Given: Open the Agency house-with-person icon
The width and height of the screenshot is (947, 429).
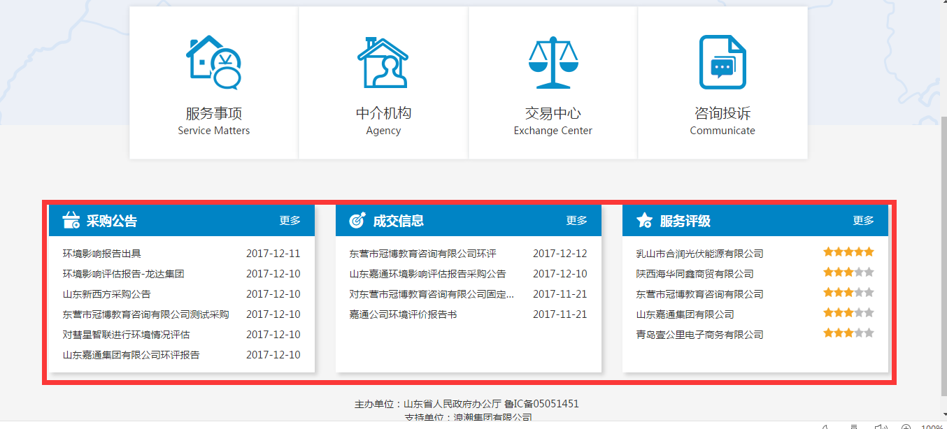Looking at the screenshot, I should [383, 62].
